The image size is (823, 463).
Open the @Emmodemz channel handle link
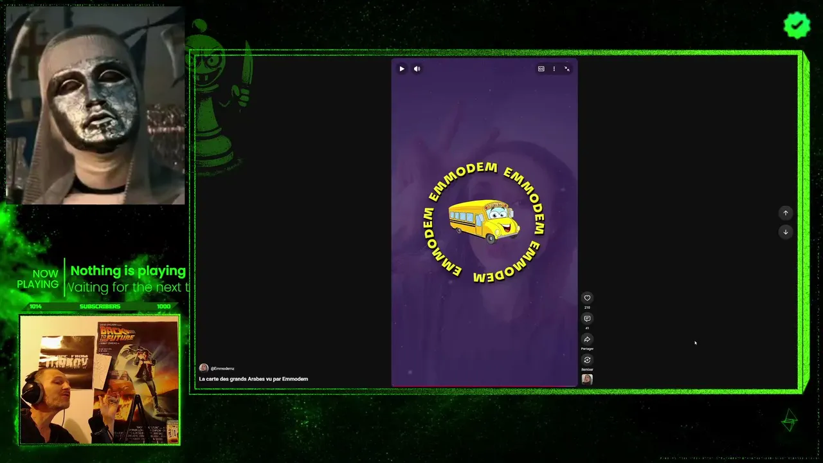pos(222,368)
